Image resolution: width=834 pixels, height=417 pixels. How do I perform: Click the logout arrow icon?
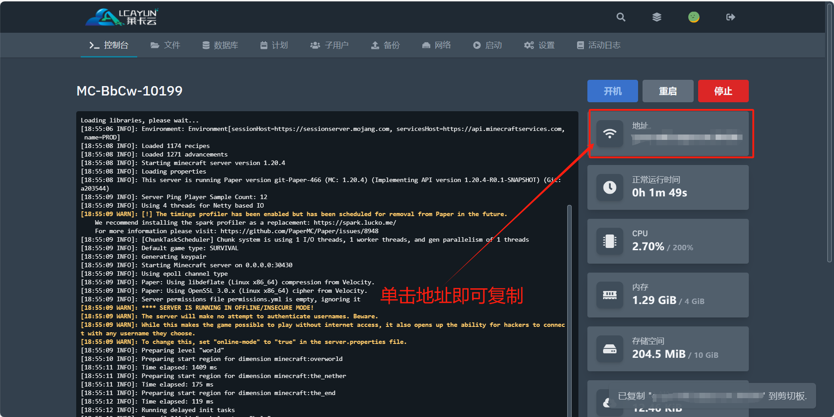tap(730, 17)
